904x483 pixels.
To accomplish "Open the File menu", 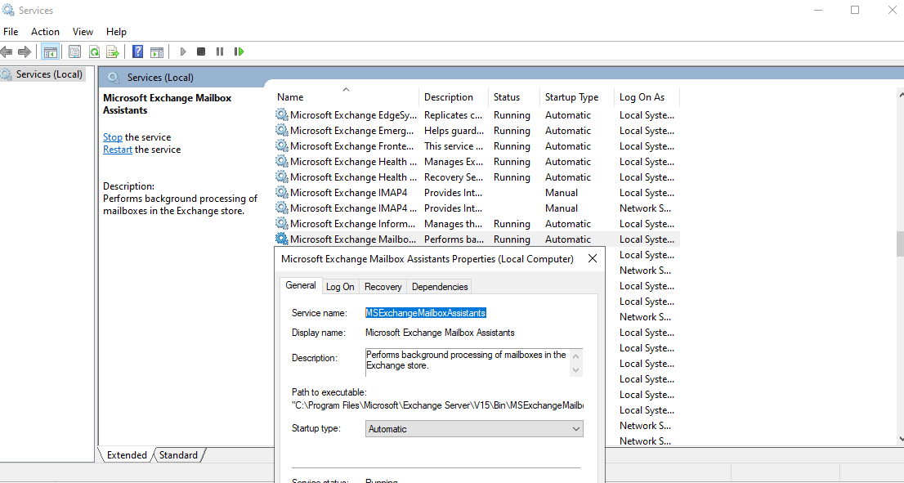I will click(x=11, y=32).
